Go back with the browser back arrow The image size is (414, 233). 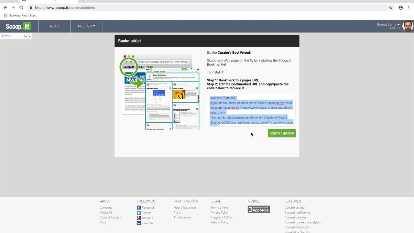5,8
